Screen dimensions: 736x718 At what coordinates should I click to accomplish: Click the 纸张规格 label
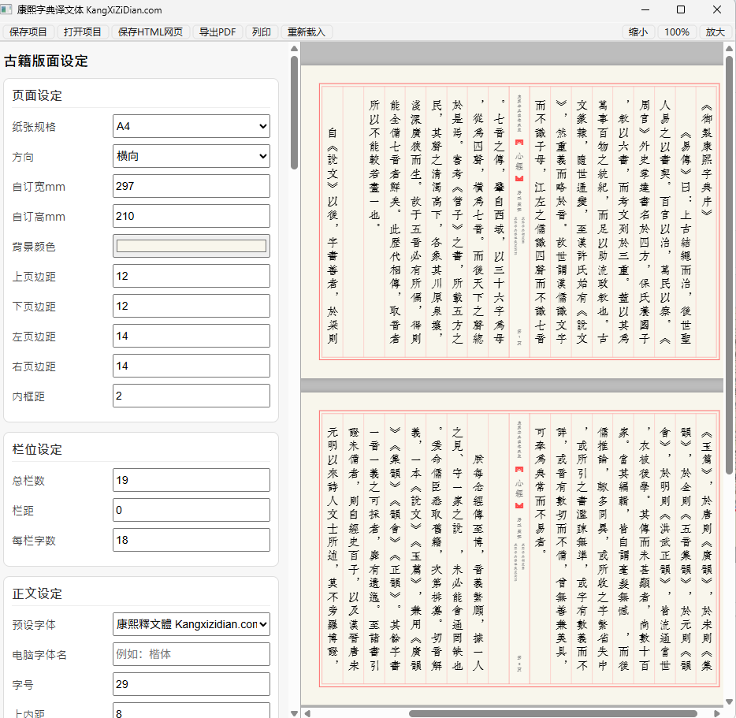click(34, 127)
